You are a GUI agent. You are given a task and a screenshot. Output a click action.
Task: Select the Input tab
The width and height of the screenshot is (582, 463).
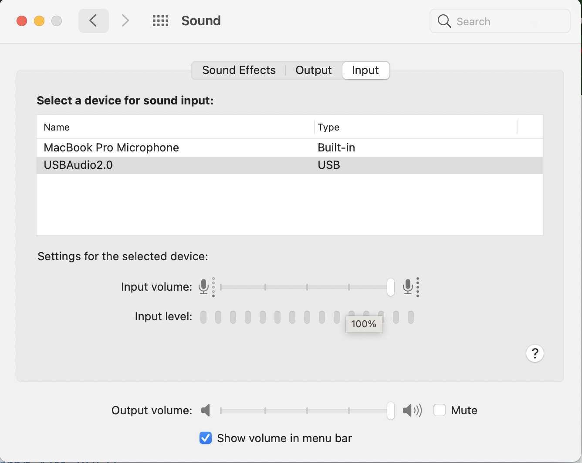tap(365, 70)
